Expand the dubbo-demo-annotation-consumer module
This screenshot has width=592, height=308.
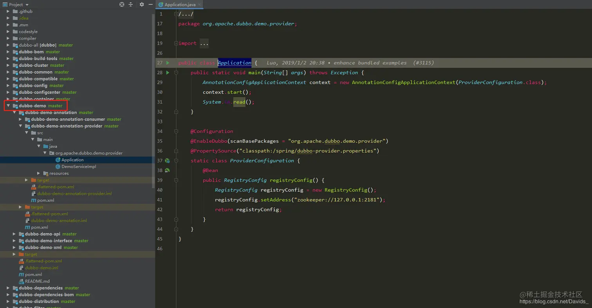20,119
